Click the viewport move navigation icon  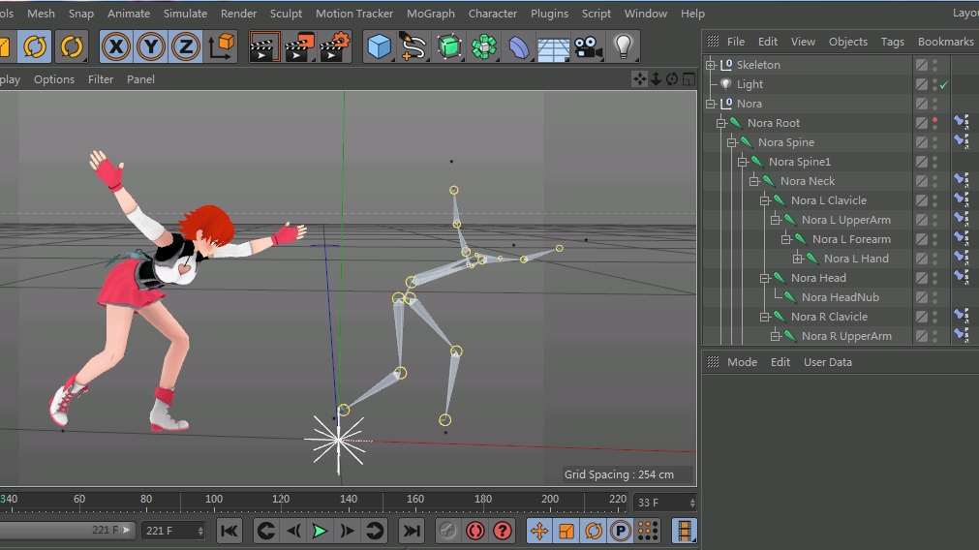pos(639,78)
